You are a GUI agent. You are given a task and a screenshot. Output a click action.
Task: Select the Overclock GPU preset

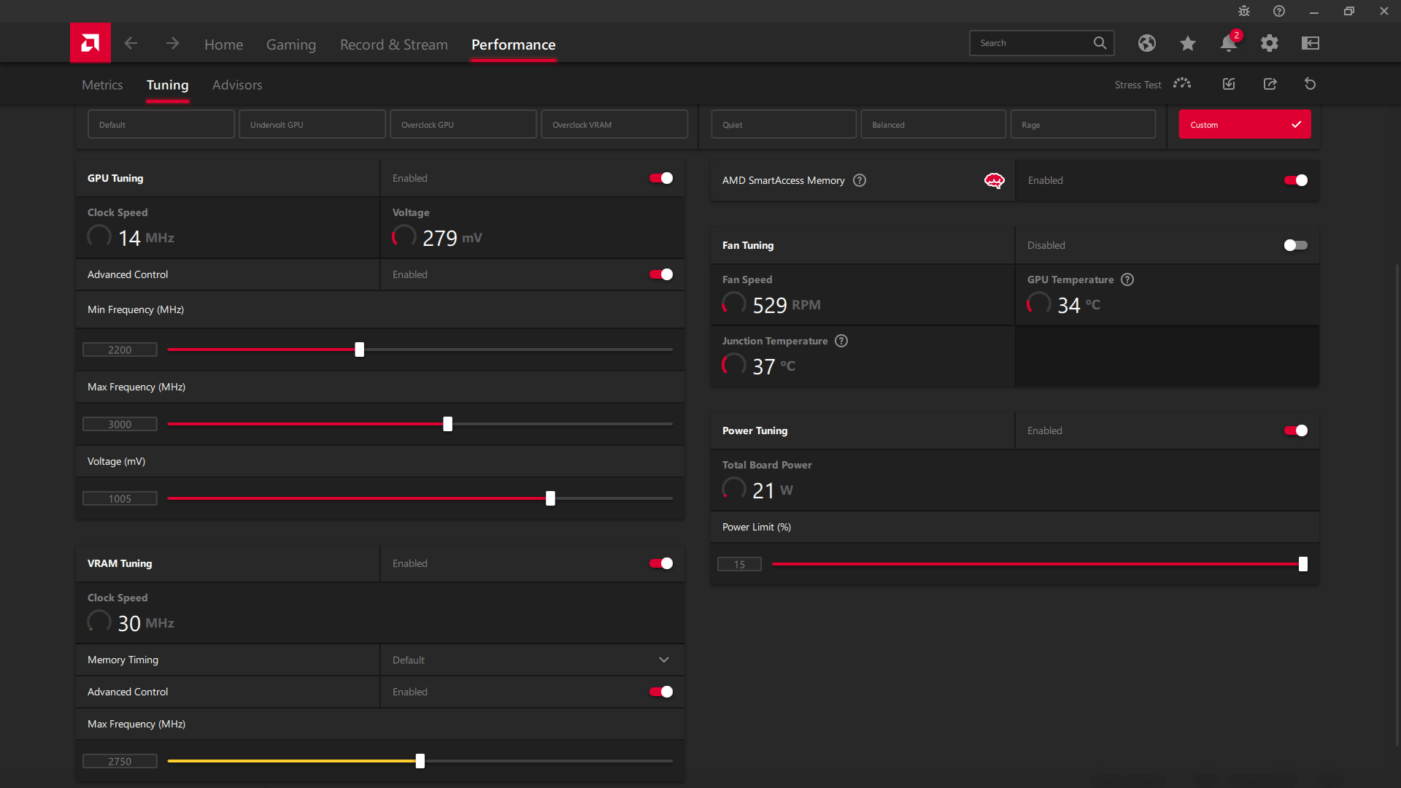(x=463, y=124)
